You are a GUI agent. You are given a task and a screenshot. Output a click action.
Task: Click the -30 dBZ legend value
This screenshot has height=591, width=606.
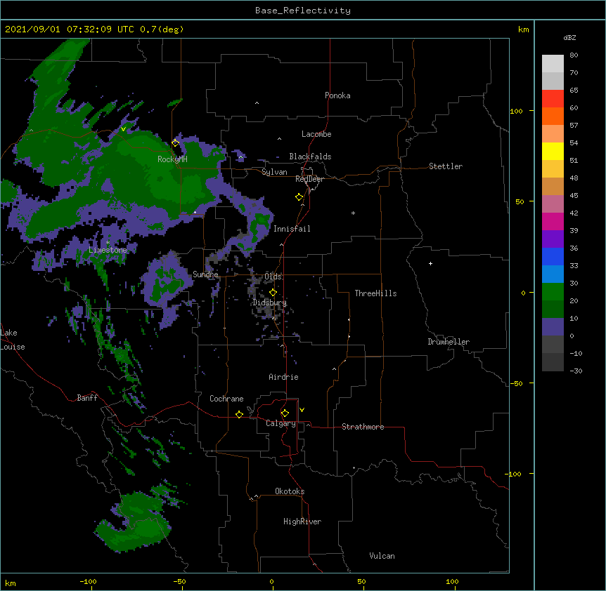pyautogui.click(x=576, y=371)
